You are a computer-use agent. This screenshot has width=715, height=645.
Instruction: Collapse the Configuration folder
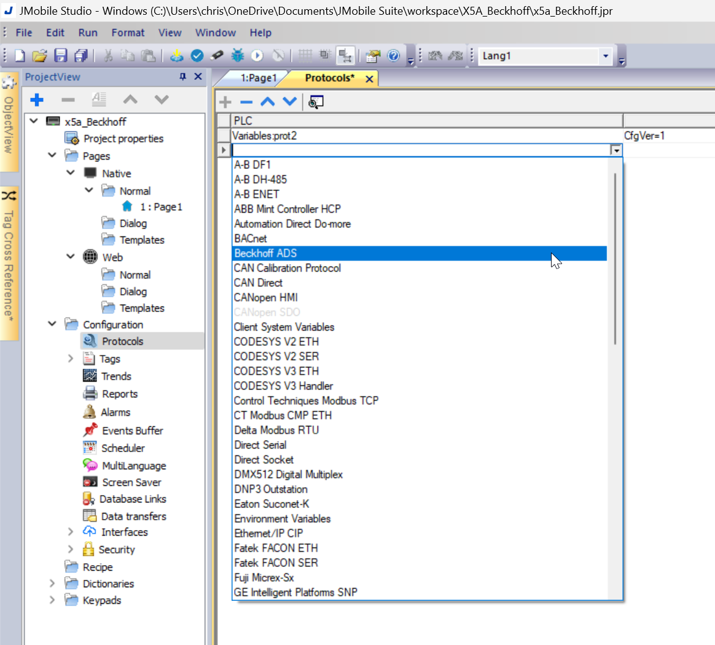tap(52, 324)
